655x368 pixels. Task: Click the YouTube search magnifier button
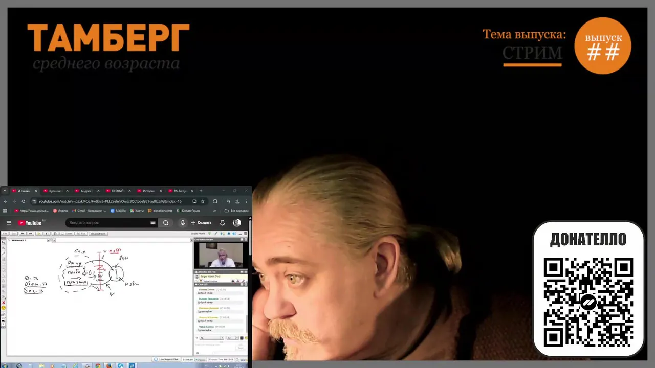click(166, 223)
